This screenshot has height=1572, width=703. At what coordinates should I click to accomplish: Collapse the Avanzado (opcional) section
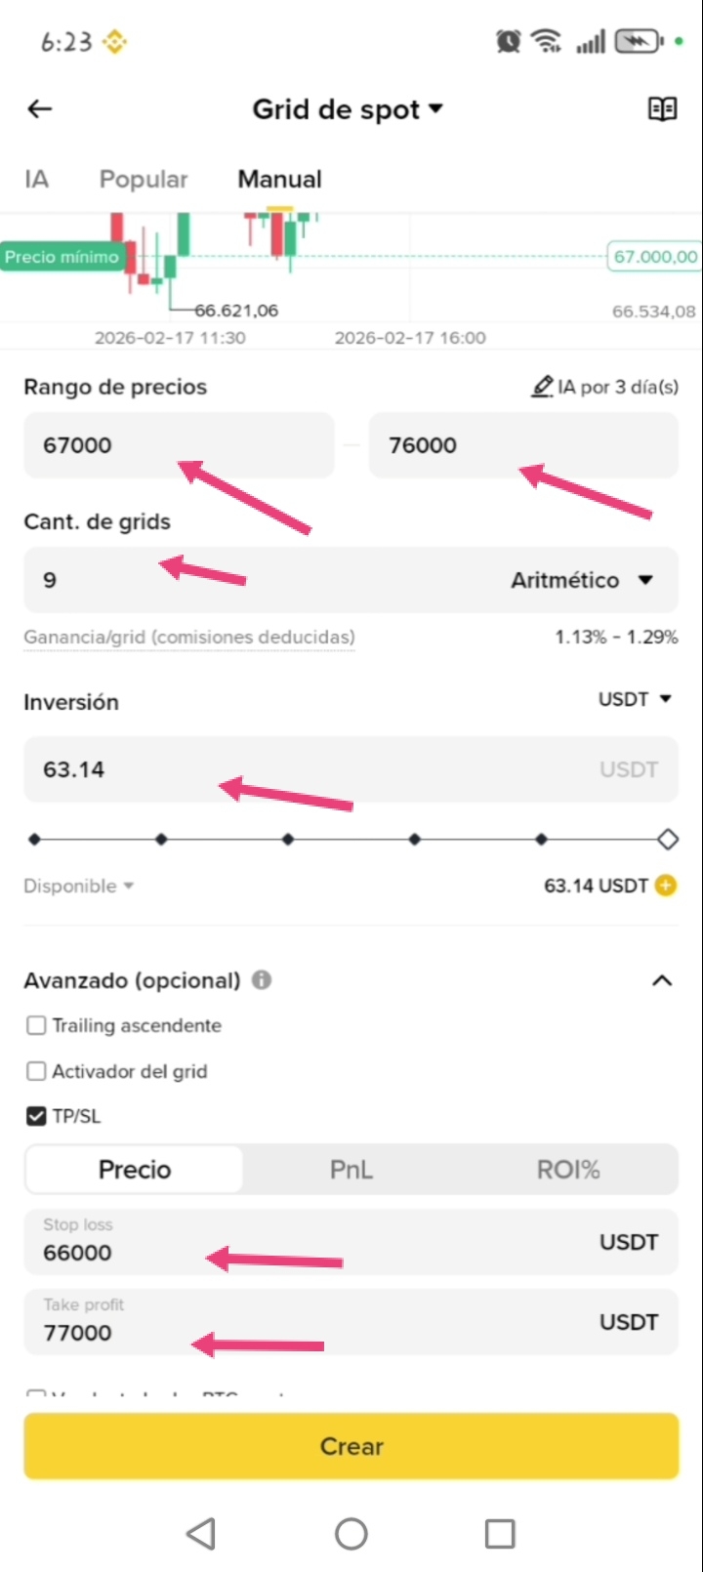pos(662,980)
